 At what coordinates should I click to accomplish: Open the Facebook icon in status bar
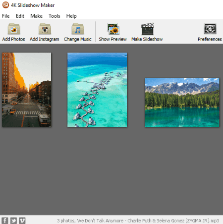5,221
